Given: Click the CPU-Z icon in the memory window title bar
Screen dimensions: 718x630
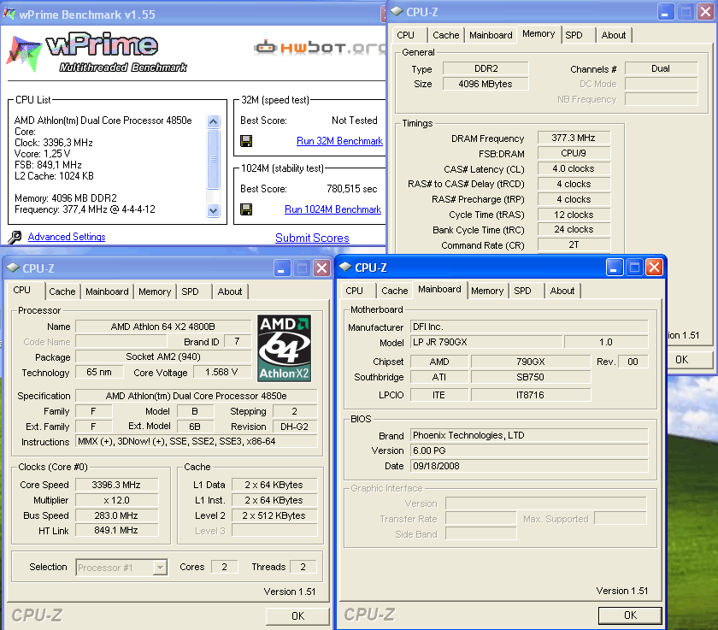Looking at the screenshot, I should coord(397,11).
